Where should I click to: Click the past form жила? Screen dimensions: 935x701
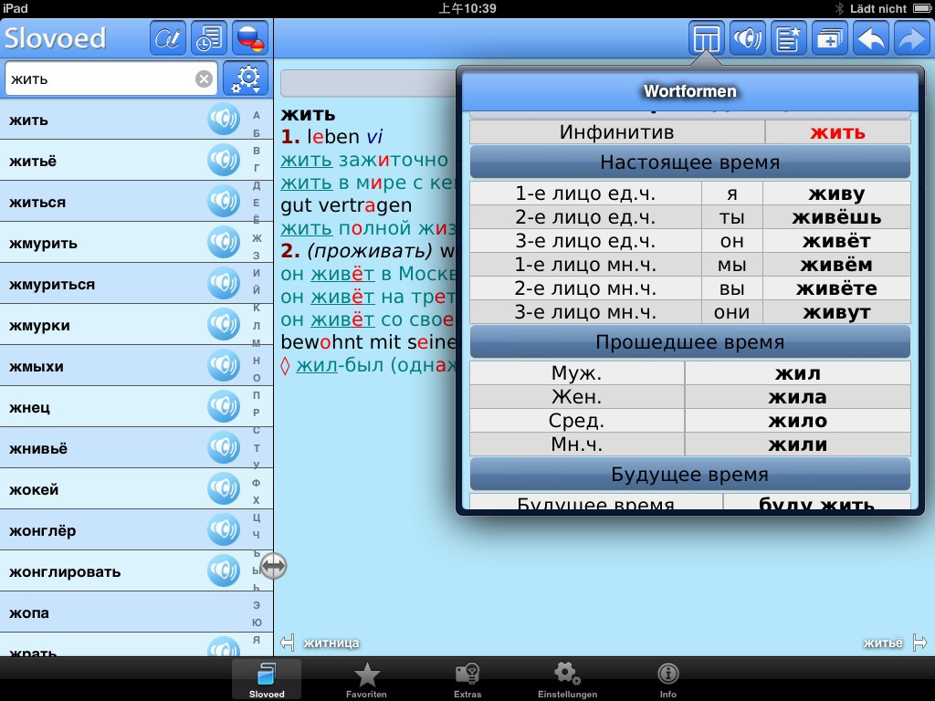[797, 397]
